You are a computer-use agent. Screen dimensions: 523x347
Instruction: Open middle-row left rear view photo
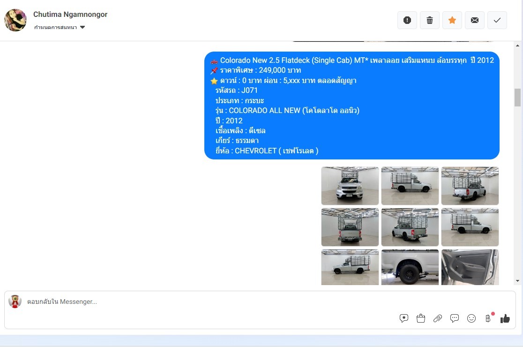350,227
